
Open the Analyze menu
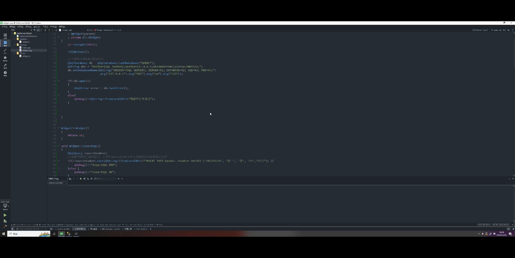tap(37, 27)
